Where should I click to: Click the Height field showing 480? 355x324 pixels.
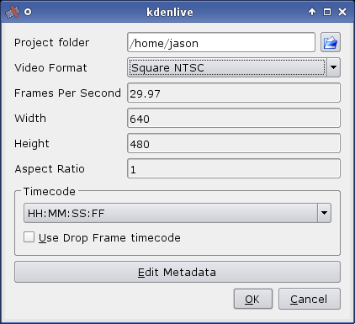pyautogui.click(x=234, y=143)
